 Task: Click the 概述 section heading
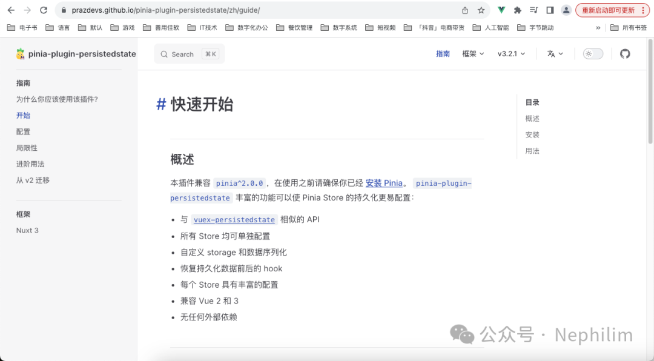(182, 159)
